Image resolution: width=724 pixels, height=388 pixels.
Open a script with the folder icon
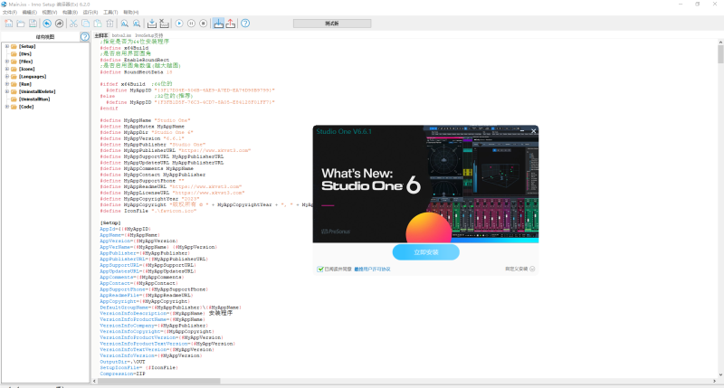pyautogui.click(x=21, y=24)
